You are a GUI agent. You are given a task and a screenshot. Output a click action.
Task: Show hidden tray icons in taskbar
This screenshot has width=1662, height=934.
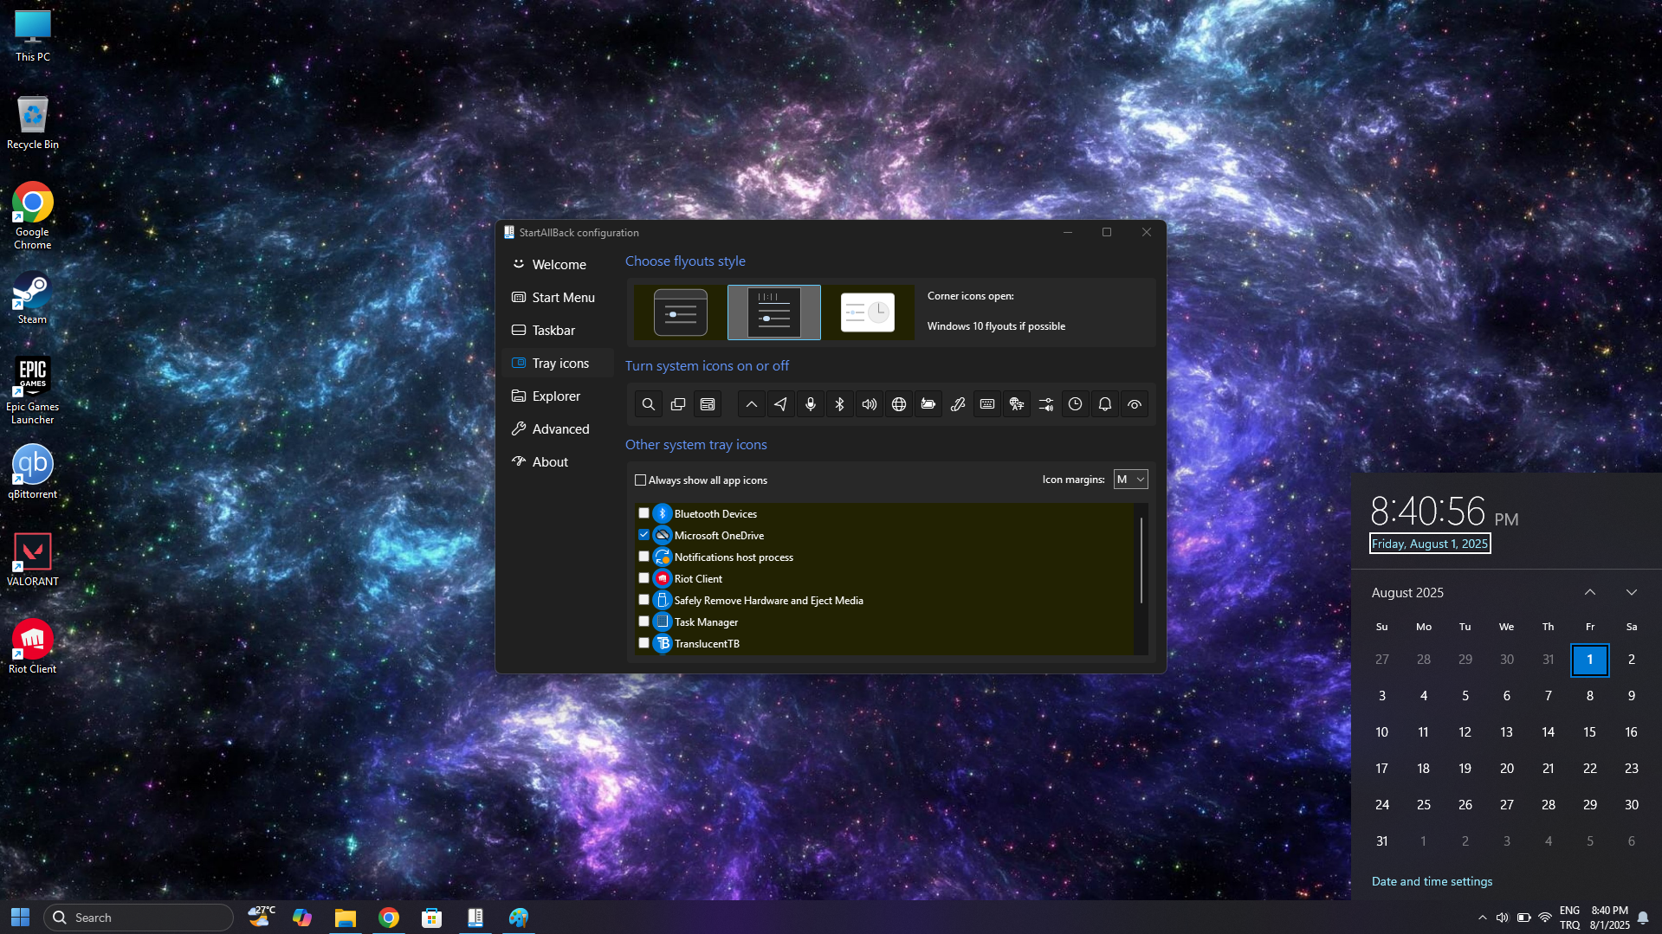1483,918
